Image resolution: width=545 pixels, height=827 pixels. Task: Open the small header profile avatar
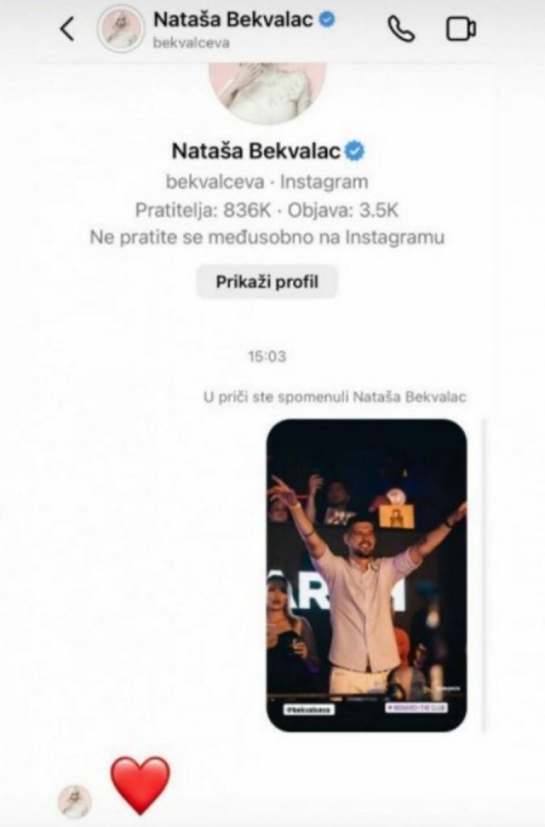121,30
